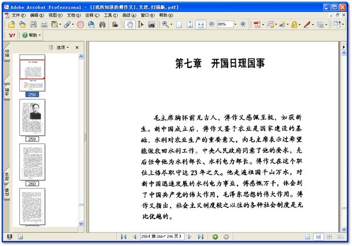Expand the Sign pen dropdown arrow

313,25
